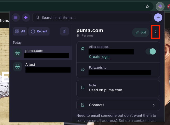Click the Forwards to label

pos(98,68)
